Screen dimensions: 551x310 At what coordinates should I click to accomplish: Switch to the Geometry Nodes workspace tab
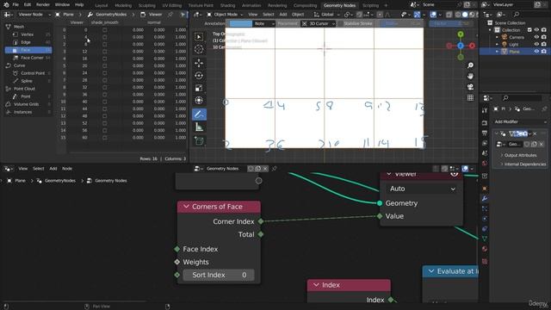pos(339,5)
